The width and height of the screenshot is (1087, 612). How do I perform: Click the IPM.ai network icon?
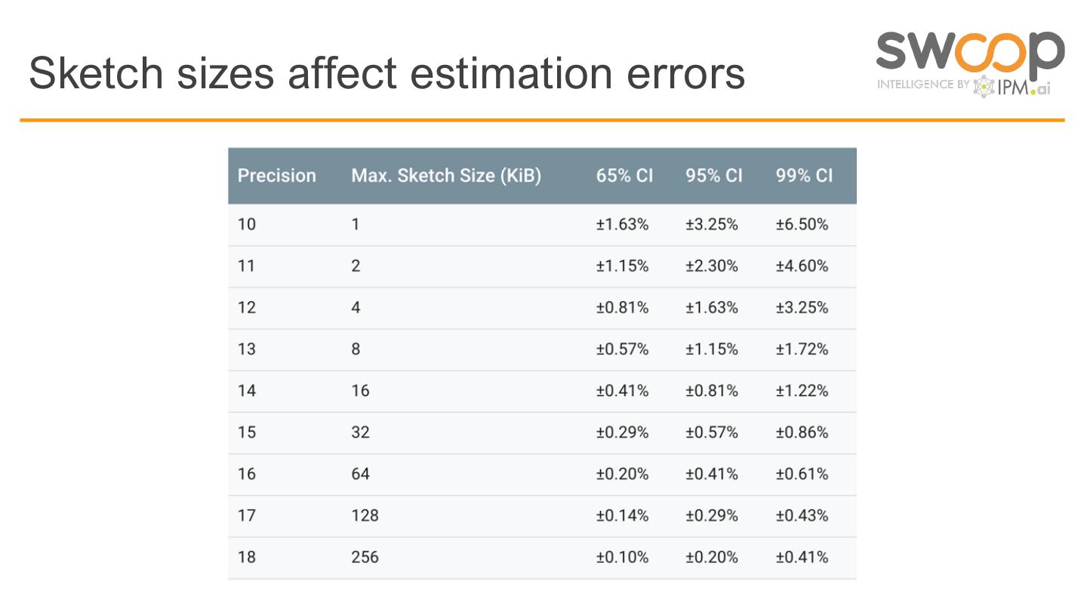click(983, 86)
